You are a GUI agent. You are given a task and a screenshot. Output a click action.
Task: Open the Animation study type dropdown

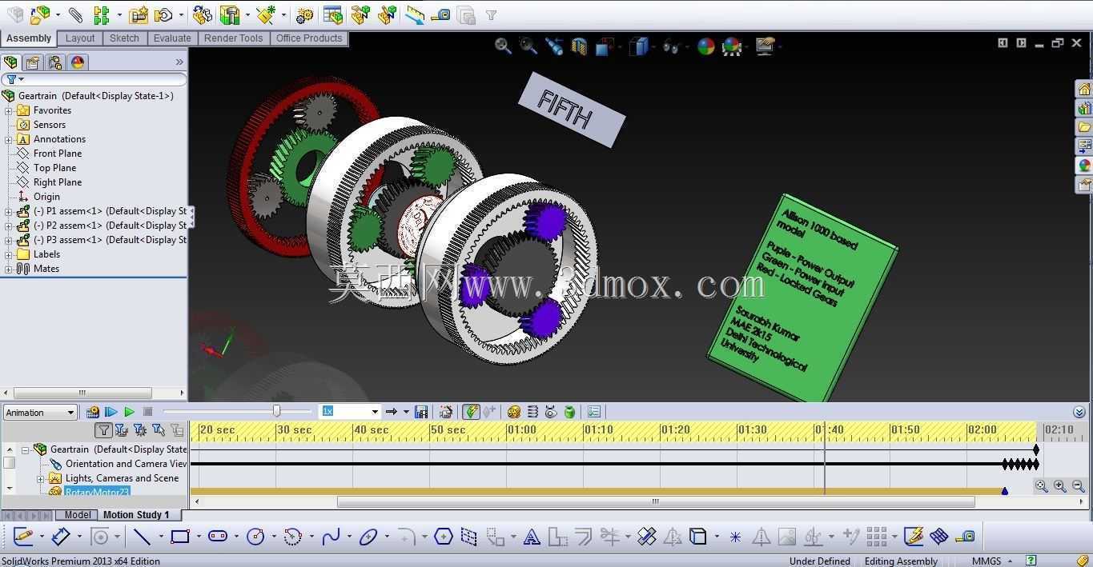[x=40, y=413]
